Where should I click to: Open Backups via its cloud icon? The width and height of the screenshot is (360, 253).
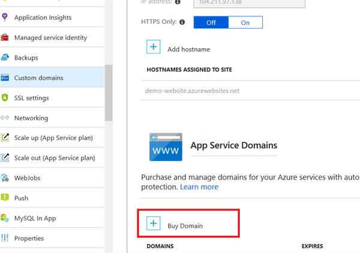pyautogui.click(x=5, y=58)
